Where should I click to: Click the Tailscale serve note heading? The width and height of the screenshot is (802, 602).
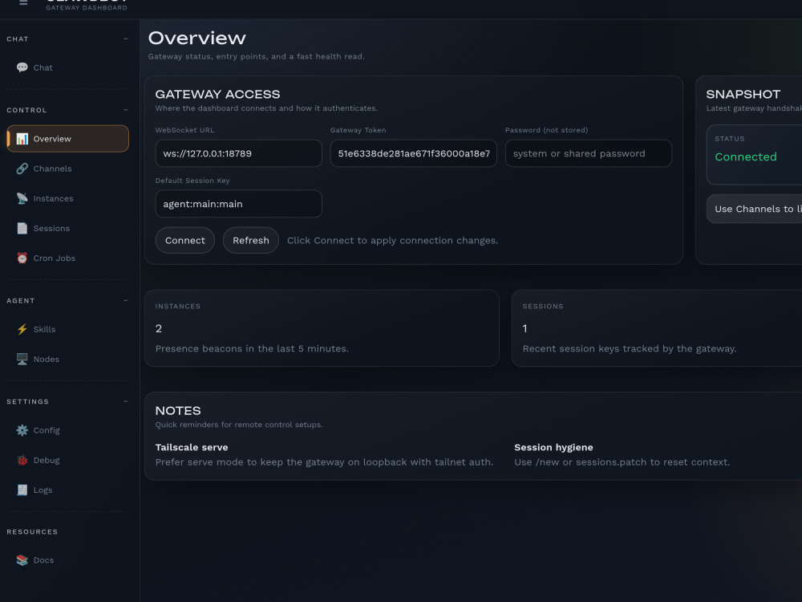tap(192, 447)
